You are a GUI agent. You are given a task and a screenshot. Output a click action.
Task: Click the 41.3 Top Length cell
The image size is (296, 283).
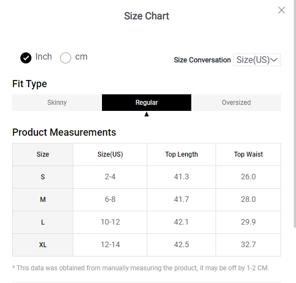click(x=181, y=177)
